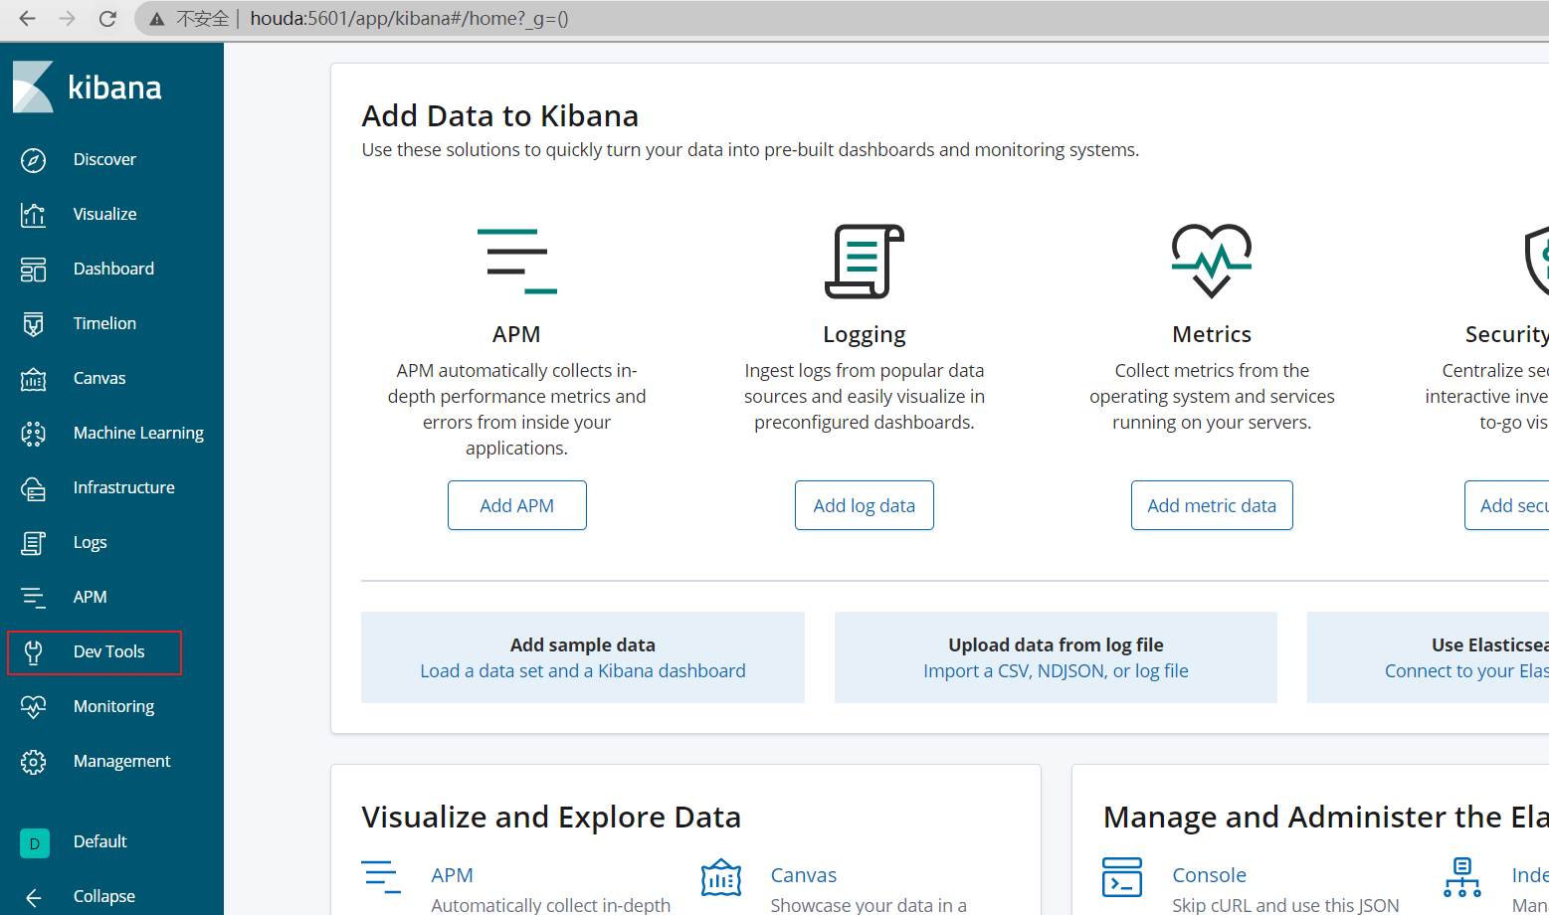
Task: Select Timelion in the sidebar
Action: [x=104, y=323]
